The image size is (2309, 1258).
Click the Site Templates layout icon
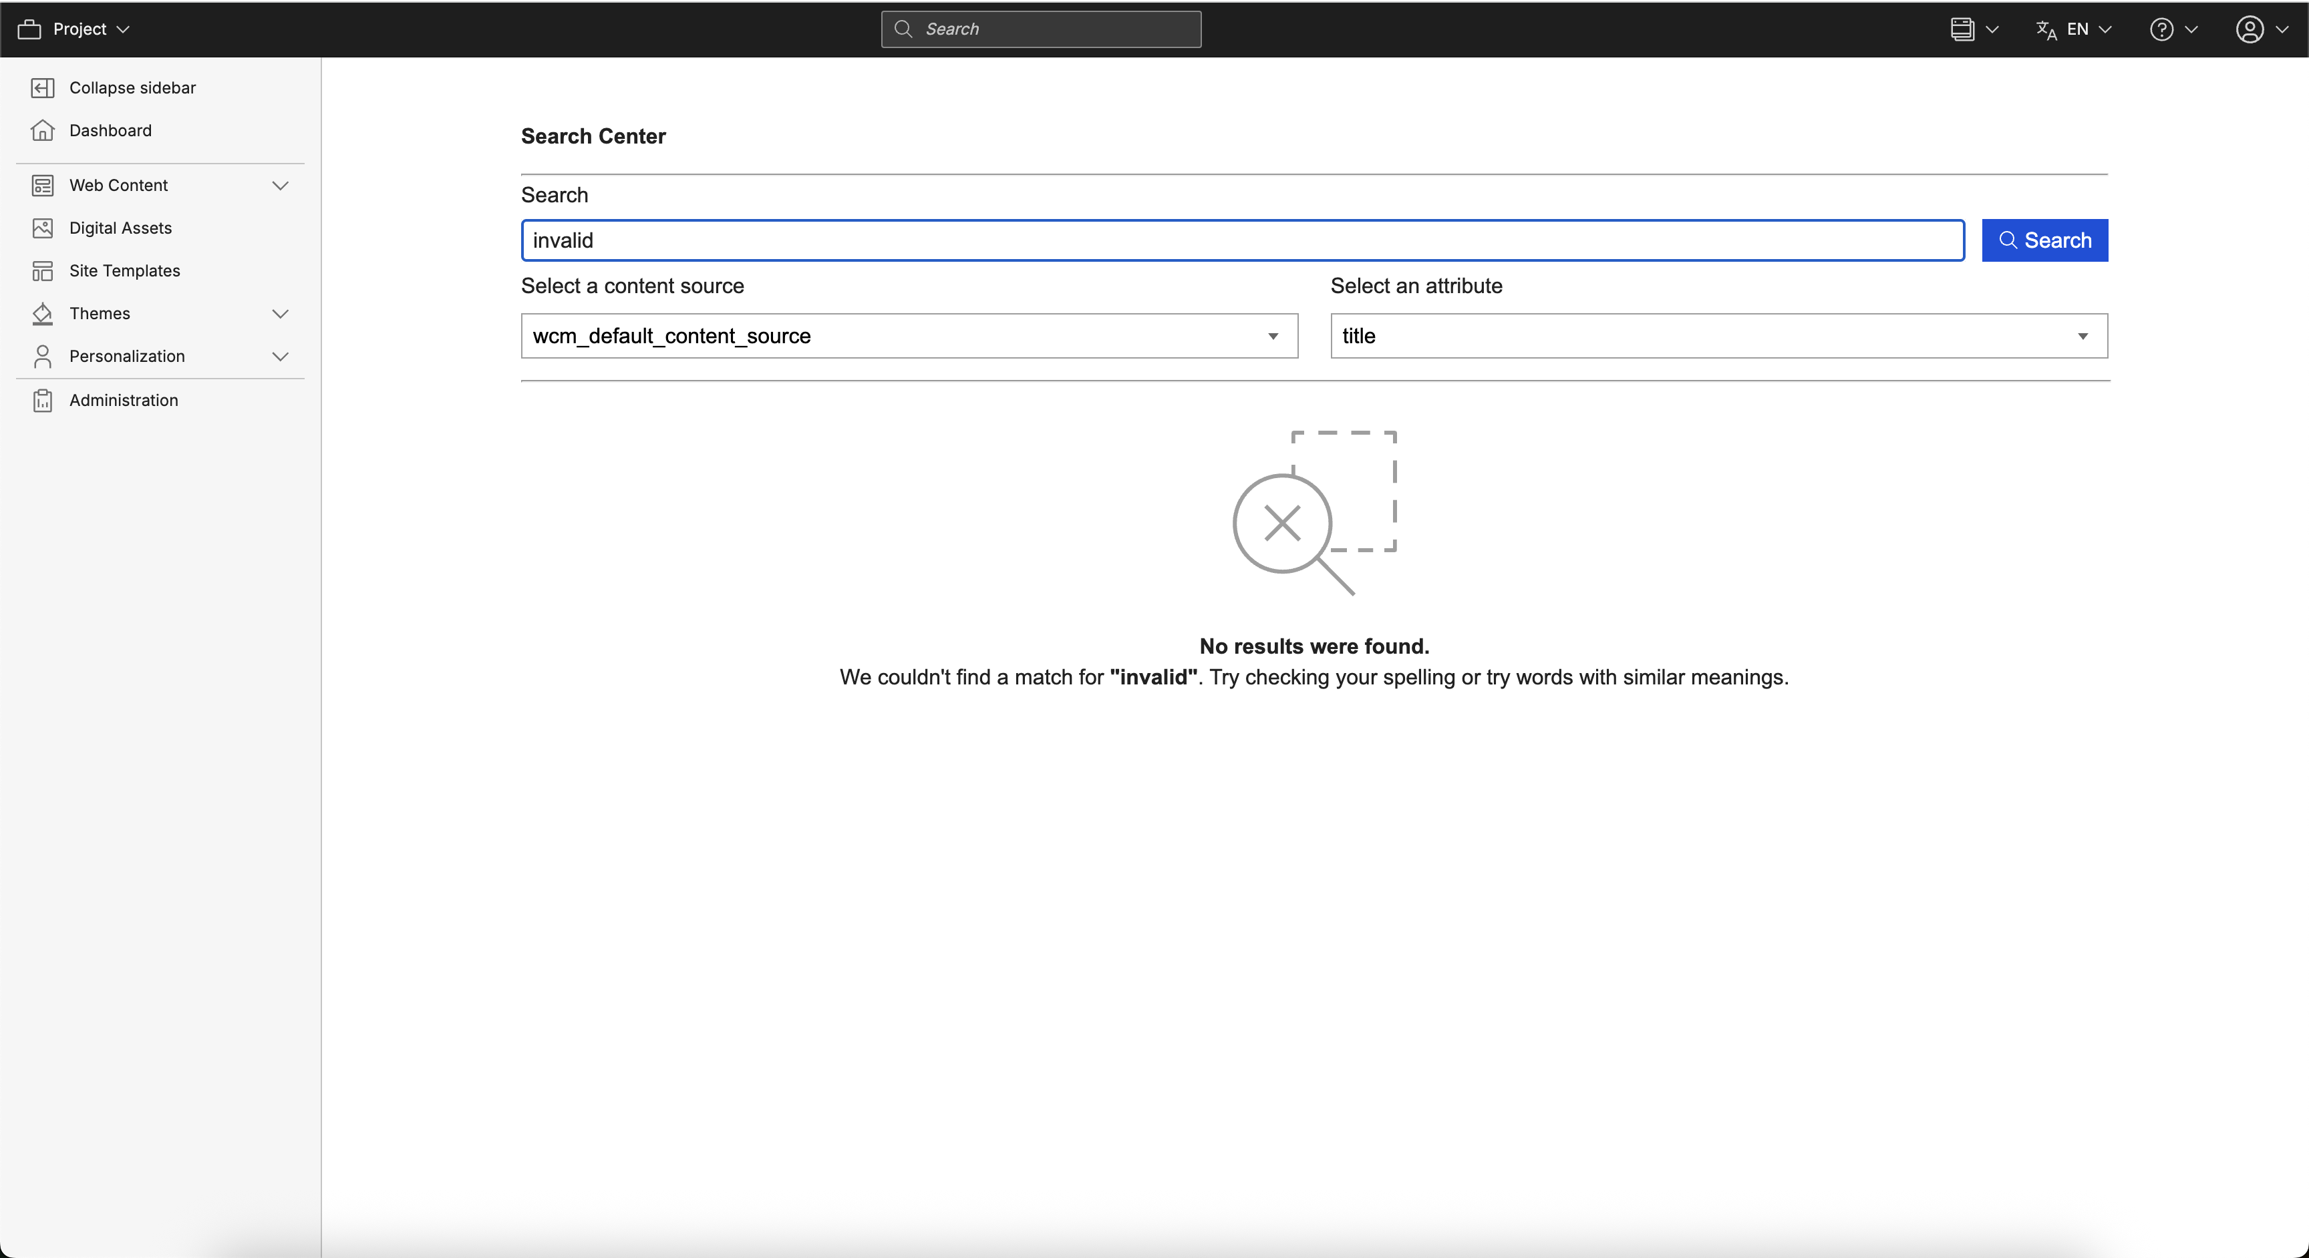click(42, 270)
